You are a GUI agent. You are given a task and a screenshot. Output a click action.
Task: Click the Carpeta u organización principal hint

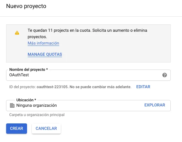[37, 115]
